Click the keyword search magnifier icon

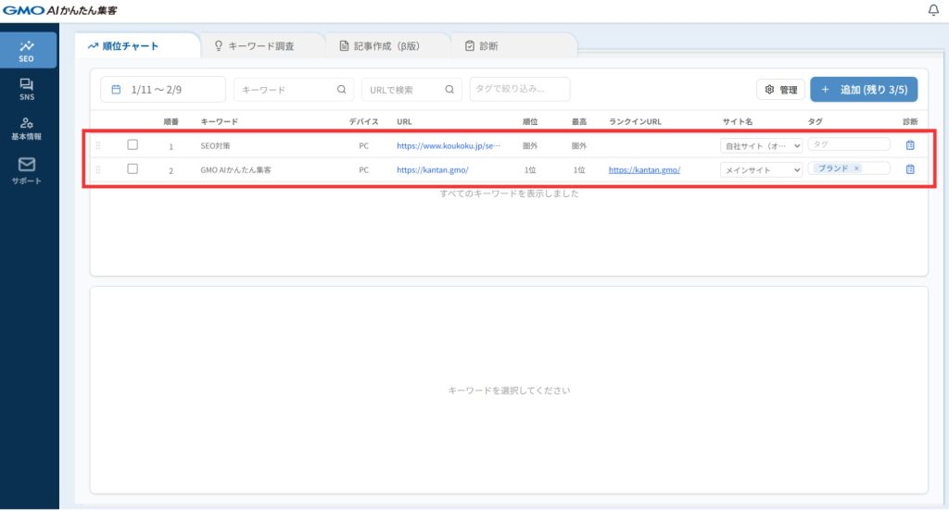[341, 90]
